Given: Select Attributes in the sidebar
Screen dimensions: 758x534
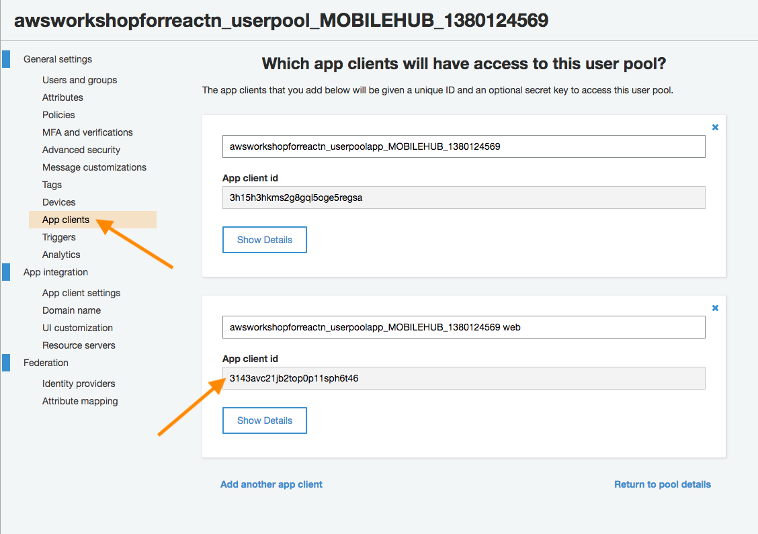Looking at the screenshot, I should coord(62,97).
